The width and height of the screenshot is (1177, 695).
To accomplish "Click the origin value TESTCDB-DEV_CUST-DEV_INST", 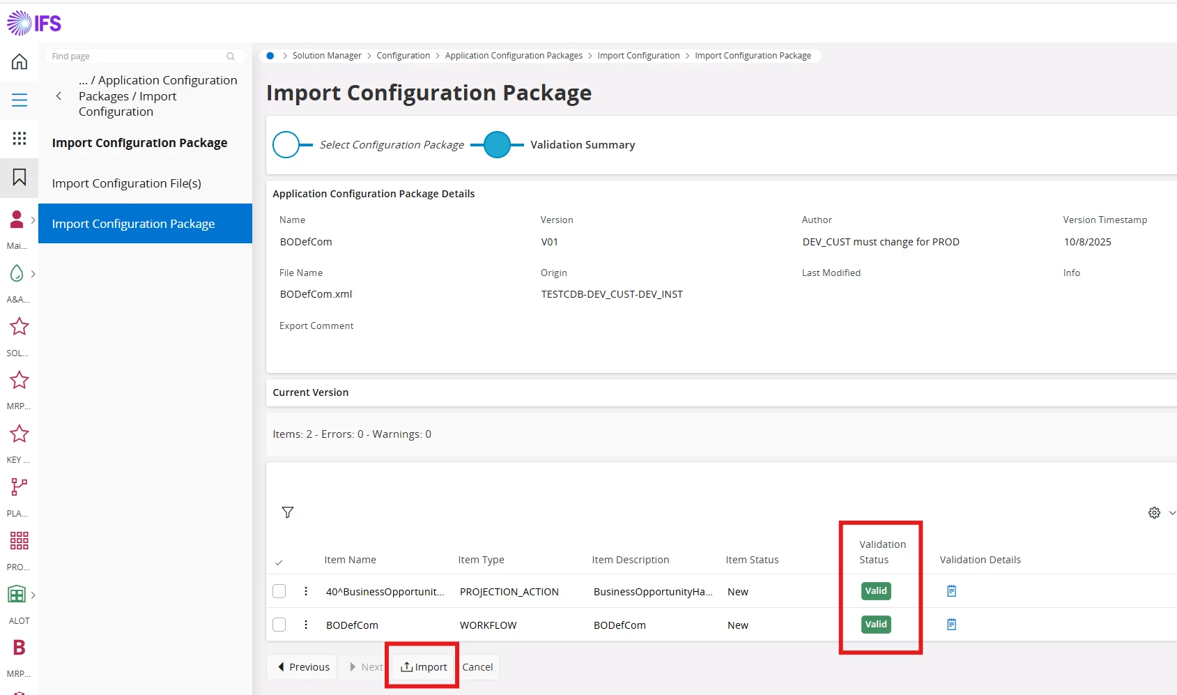I will click(x=612, y=294).
